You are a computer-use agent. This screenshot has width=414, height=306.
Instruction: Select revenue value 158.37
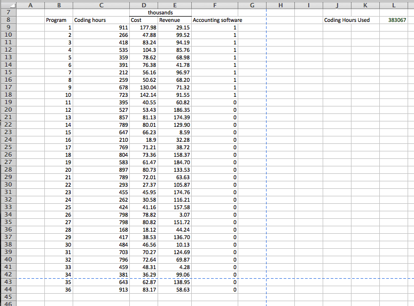click(x=175, y=155)
